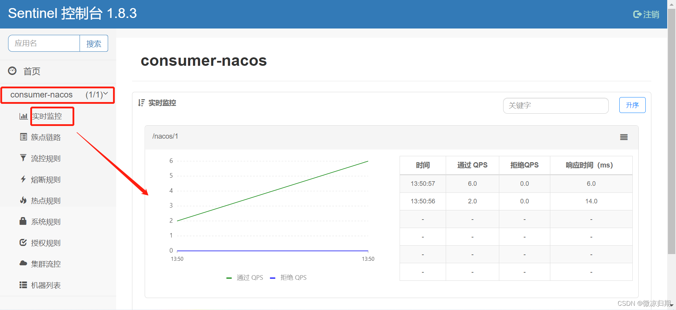Open the 首页 dashboard icon
The image size is (676, 310).
point(12,71)
